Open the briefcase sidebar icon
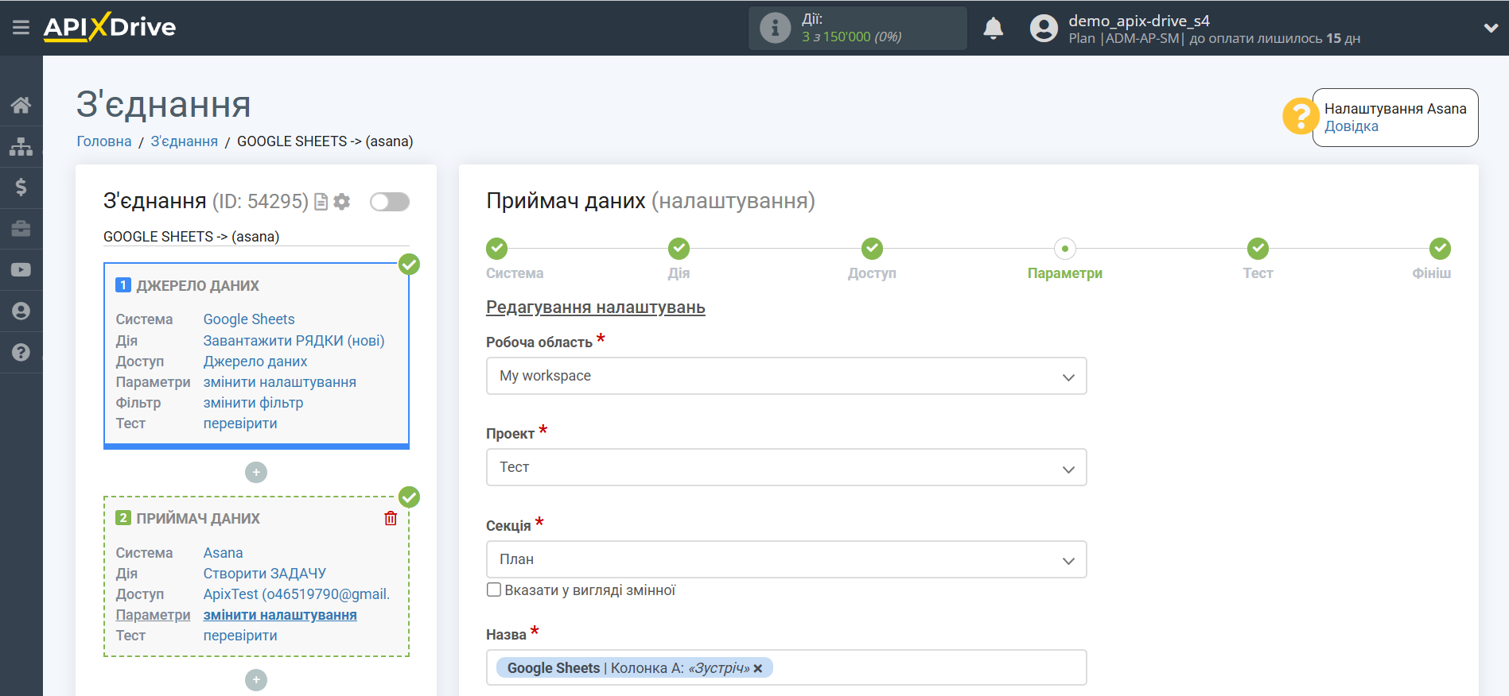 coord(21,229)
